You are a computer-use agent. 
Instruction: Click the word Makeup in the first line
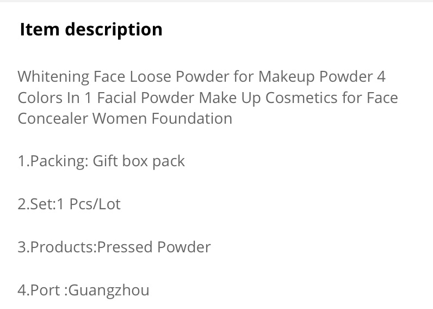point(287,77)
